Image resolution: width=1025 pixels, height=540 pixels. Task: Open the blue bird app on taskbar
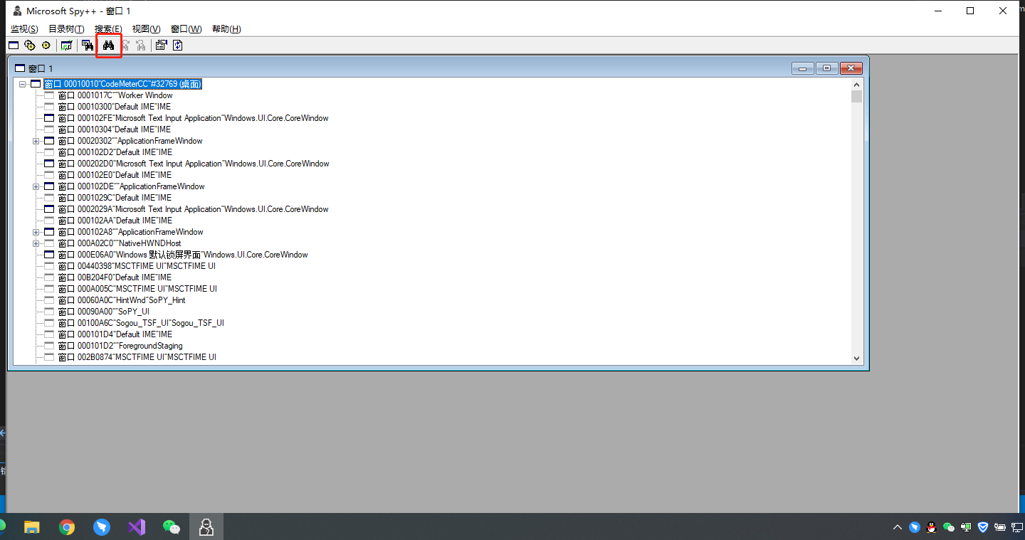click(102, 526)
